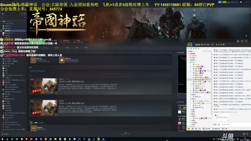
Task: Click the search magnifier icon in YY channel panel
Action: coord(199,49)
